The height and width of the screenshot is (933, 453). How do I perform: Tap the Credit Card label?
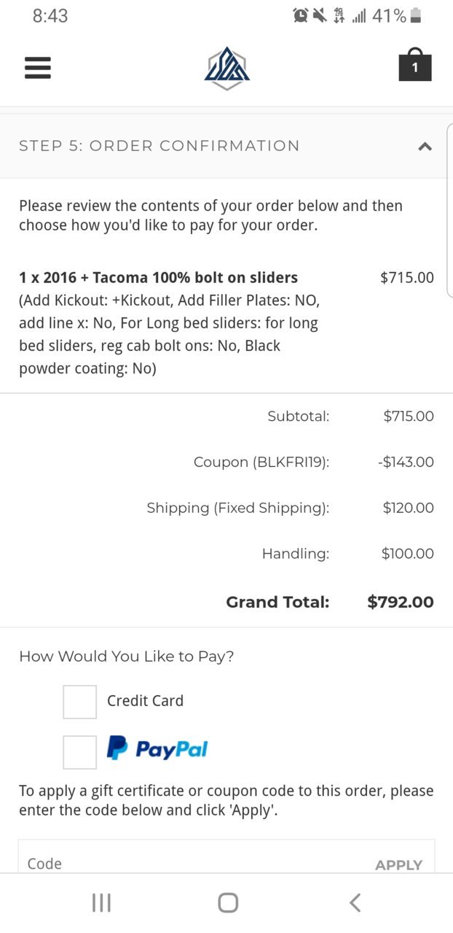click(145, 701)
